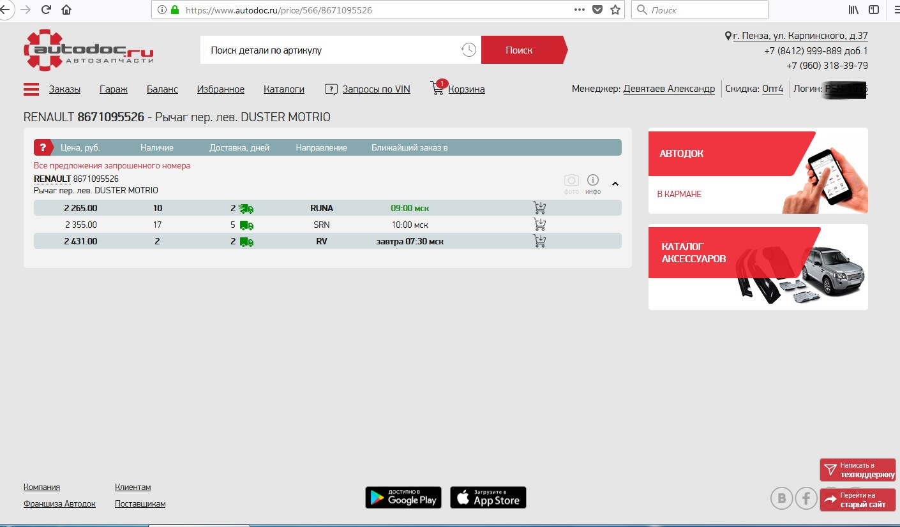Reload the page in the browser toolbar

point(46,10)
